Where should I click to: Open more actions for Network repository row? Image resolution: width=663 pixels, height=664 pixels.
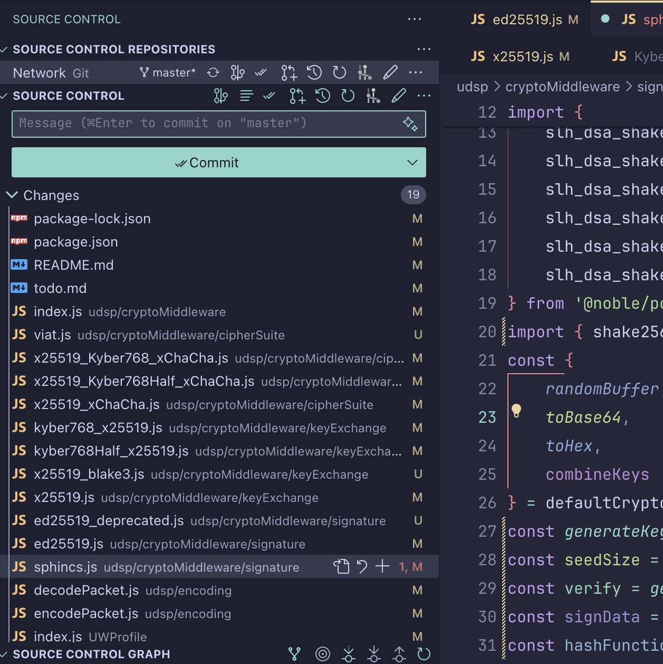[x=415, y=72]
